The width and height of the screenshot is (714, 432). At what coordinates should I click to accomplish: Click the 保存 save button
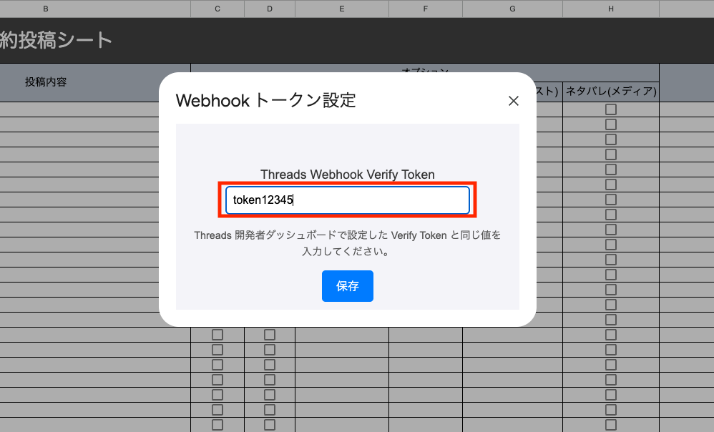348,285
